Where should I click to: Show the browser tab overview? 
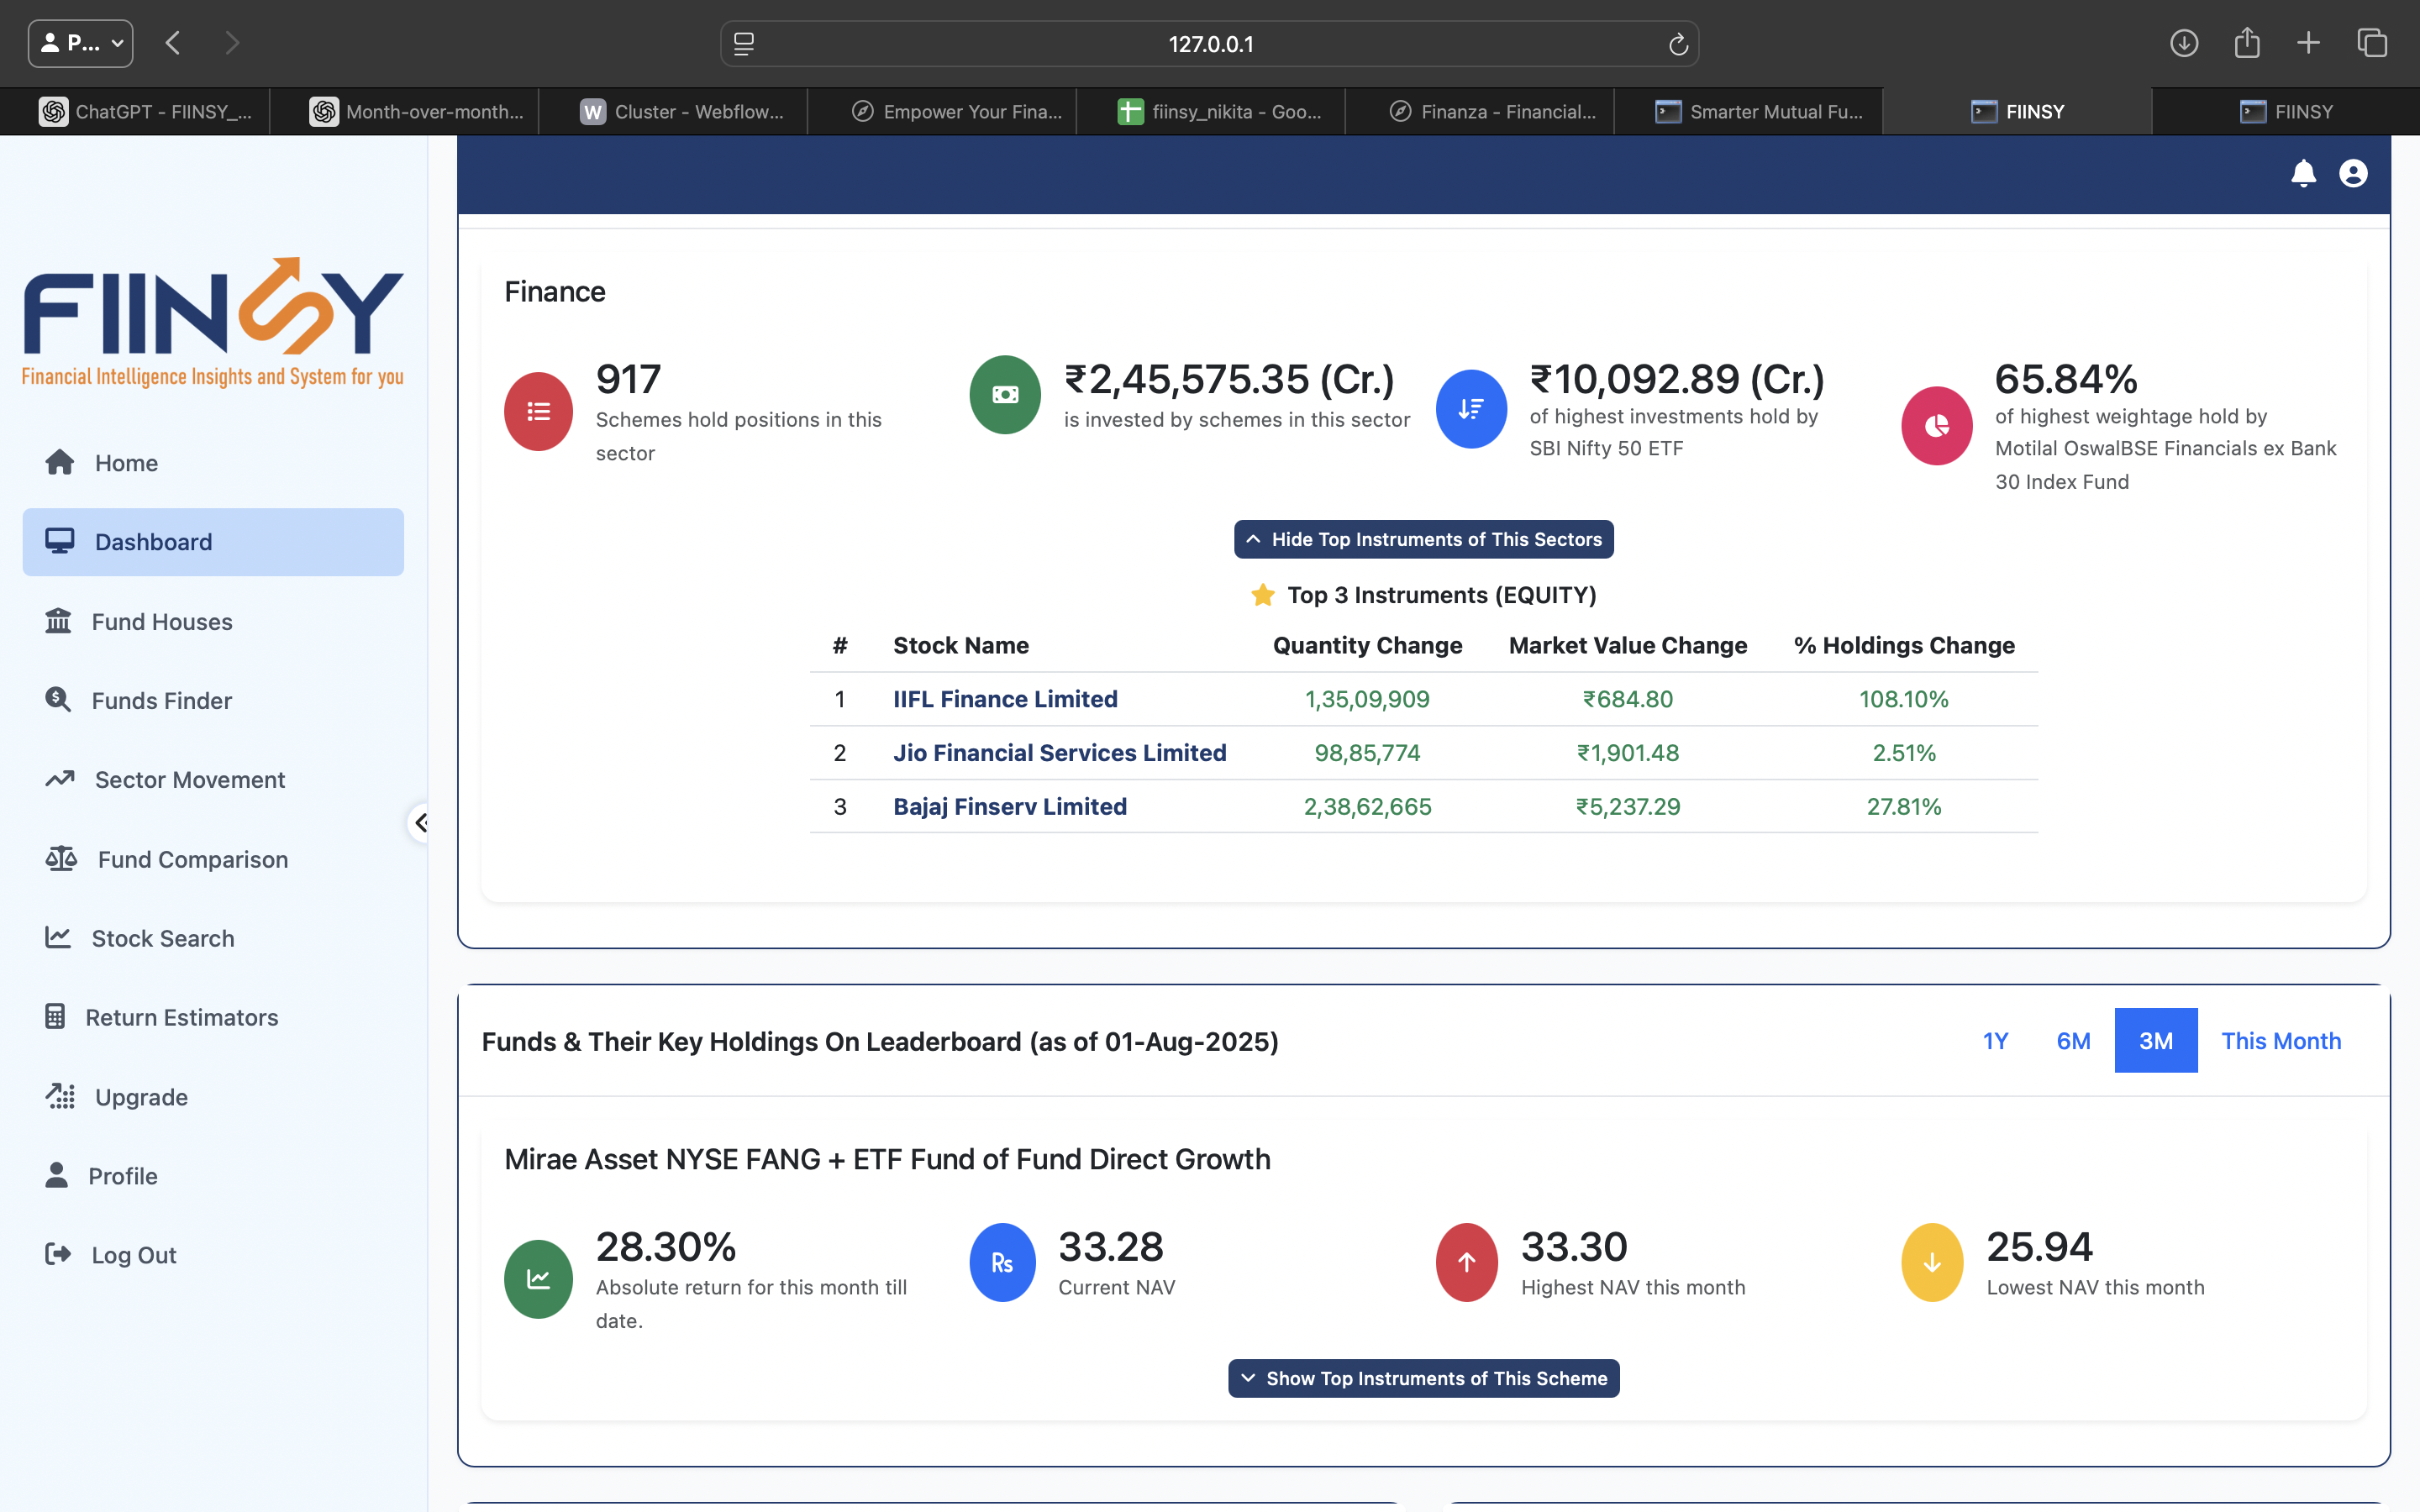pyautogui.click(x=2372, y=43)
